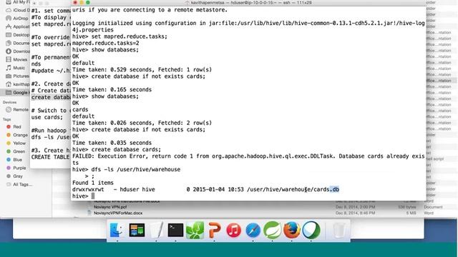Open iCloud Drive in Finder sidebar
Image resolution: width=458 pixels, height=257 pixels.
point(18,10)
